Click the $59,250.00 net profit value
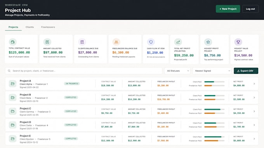Image resolution: width=264 pixels, height=148 pixels. pos(184,55)
